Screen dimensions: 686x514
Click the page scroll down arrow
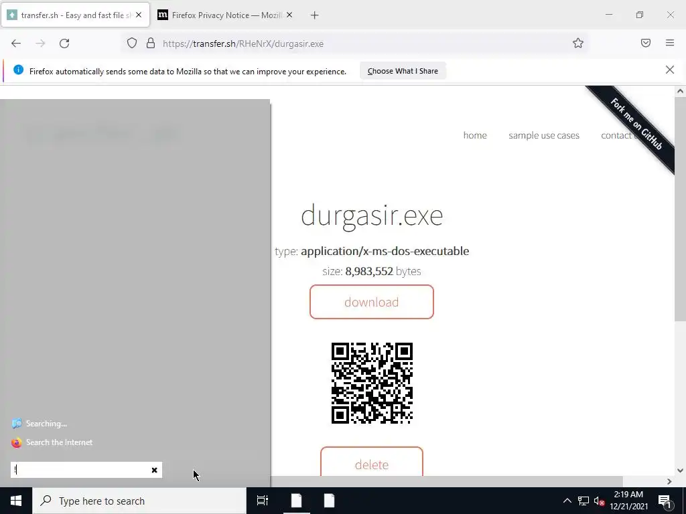click(680, 470)
